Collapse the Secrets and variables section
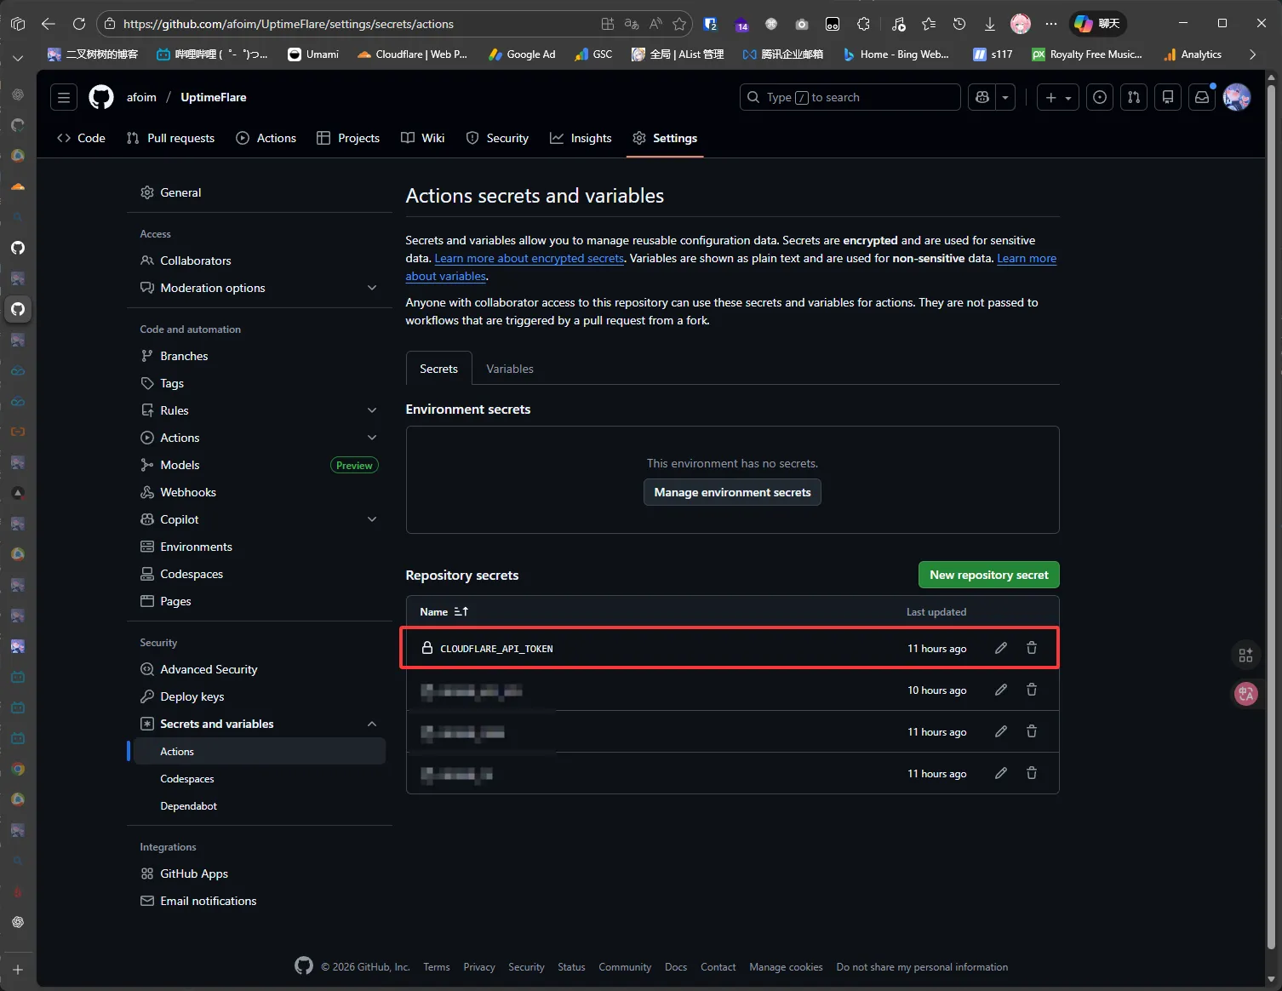 (372, 724)
